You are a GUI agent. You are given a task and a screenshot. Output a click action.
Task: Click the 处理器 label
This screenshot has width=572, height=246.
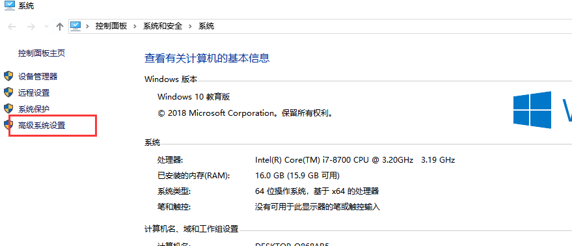170,160
